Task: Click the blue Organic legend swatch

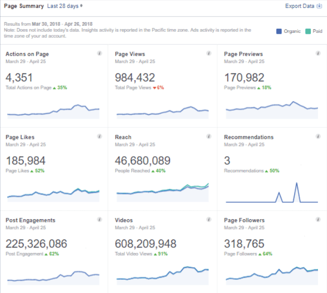Action: (279, 31)
